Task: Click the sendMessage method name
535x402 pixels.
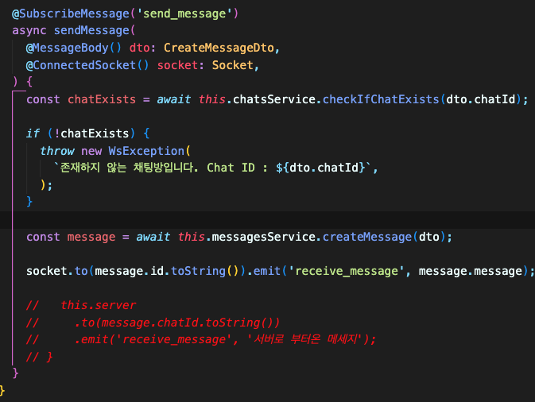Action: pyautogui.click(x=91, y=30)
